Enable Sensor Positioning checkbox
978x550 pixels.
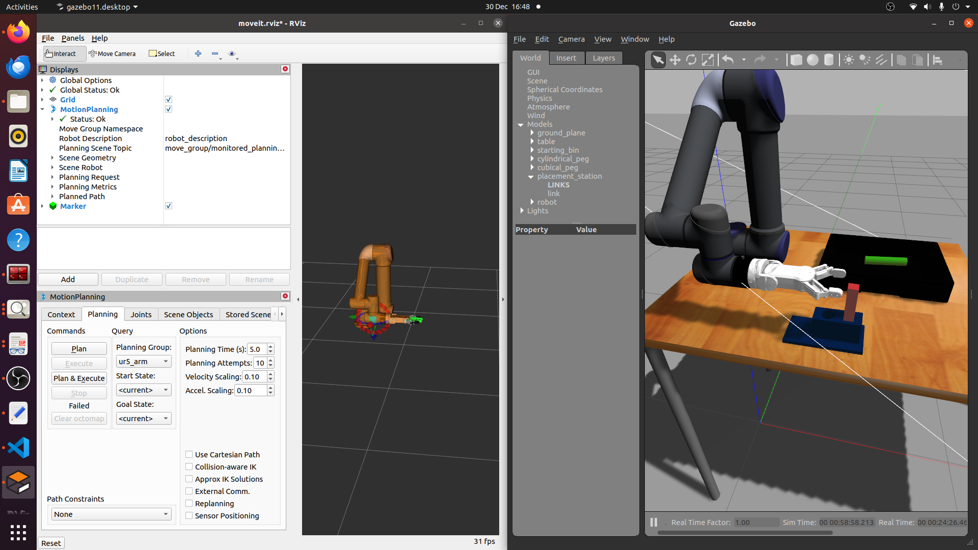pyautogui.click(x=189, y=515)
